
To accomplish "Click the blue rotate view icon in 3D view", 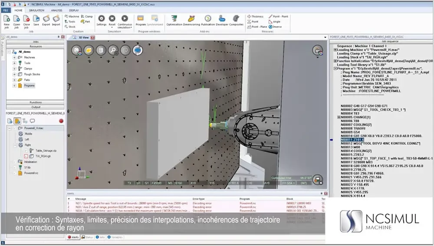I will (138, 50).
